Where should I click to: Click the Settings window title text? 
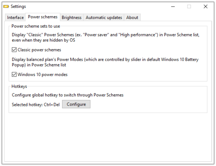pyautogui.click(x=18, y=6)
